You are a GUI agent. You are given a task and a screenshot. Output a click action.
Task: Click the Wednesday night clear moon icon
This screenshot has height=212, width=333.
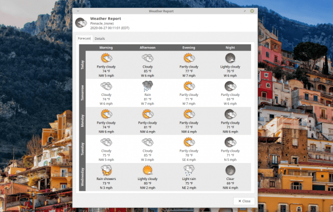230,170
